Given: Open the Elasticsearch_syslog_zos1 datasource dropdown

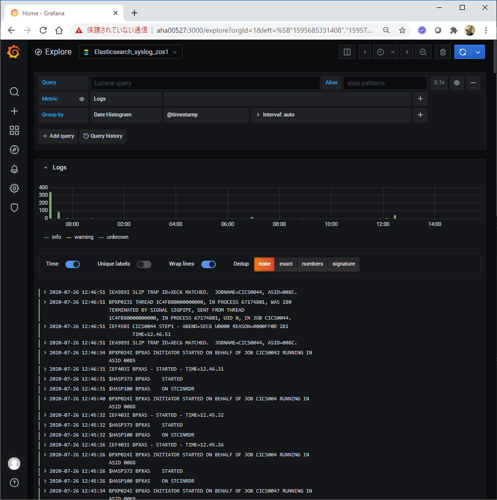Looking at the screenshot, I should (x=130, y=52).
